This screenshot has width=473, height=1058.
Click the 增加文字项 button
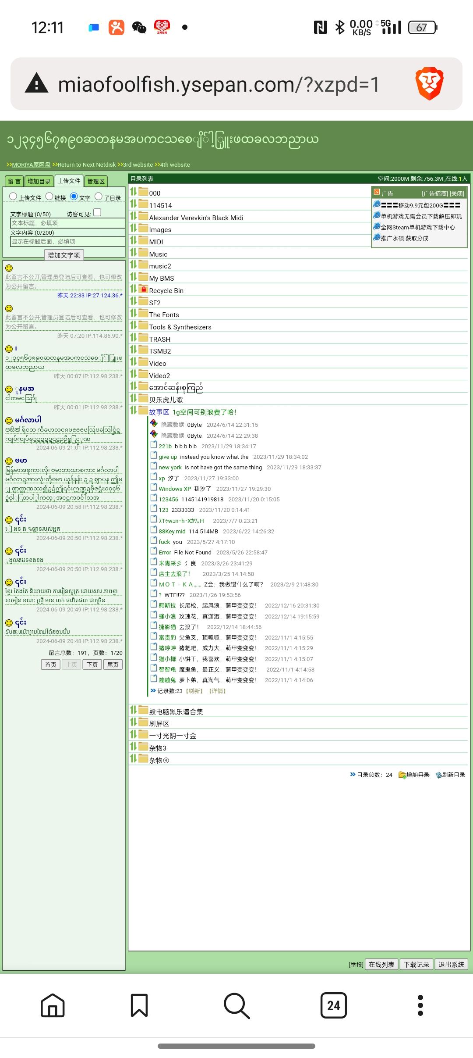coord(64,255)
